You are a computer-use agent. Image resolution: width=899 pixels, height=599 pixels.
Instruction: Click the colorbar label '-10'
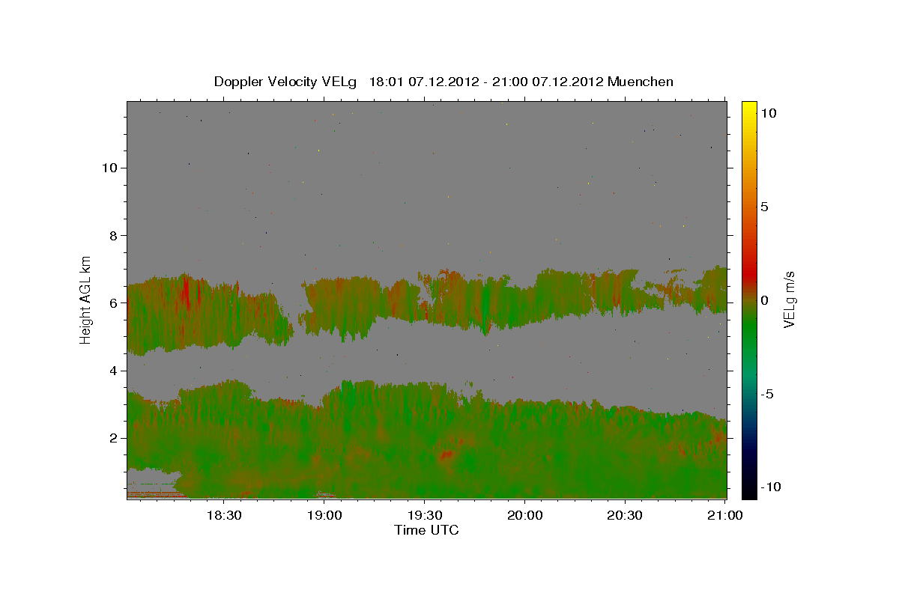[x=770, y=487]
